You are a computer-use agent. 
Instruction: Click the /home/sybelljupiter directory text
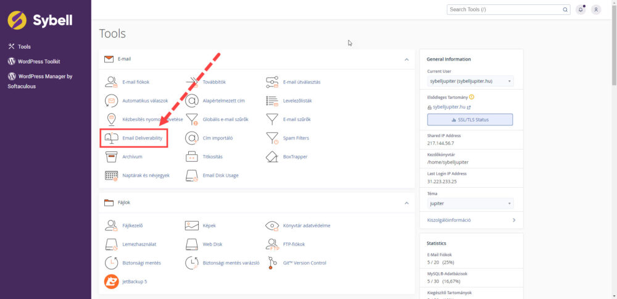(x=448, y=162)
